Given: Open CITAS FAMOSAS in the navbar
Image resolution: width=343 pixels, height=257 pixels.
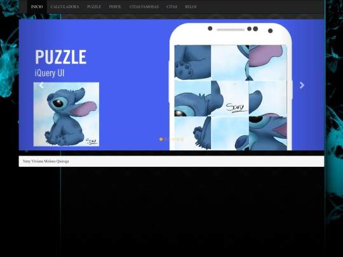Looking at the screenshot, I should click(x=144, y=7).
